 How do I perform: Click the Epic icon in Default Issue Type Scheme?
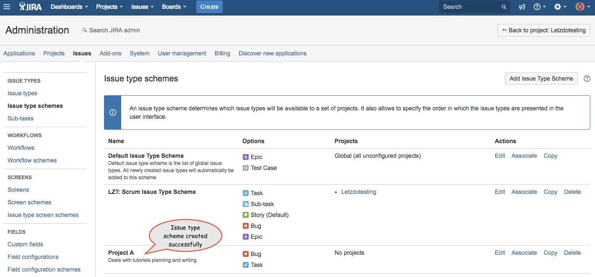[246, 157]
